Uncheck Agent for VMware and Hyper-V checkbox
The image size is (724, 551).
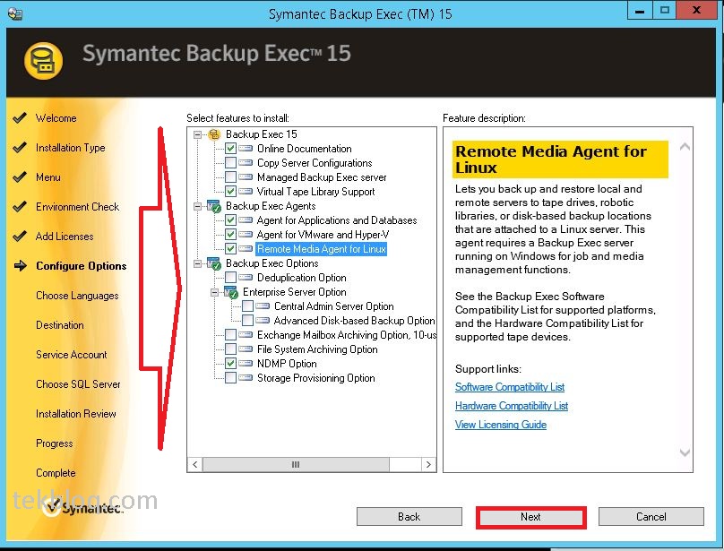(230, 235)
